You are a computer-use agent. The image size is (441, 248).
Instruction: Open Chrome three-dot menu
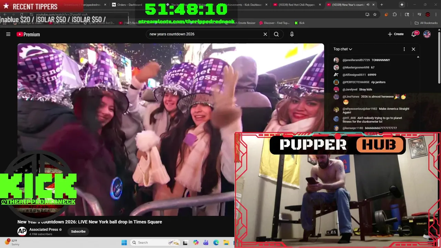point(436,14)
